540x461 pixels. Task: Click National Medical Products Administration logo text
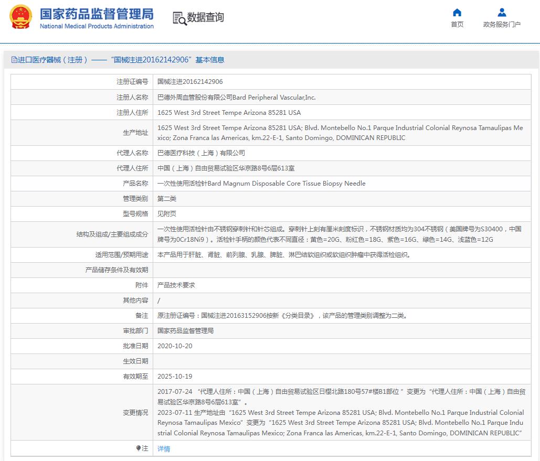tap(97, 26)
